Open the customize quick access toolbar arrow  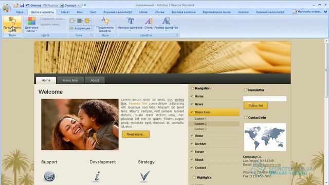pyautogui.click(x=85, y=5)
